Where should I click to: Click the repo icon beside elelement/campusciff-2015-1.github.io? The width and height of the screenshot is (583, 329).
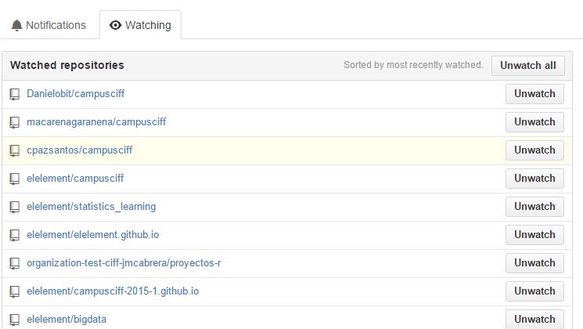coord(15,291)
